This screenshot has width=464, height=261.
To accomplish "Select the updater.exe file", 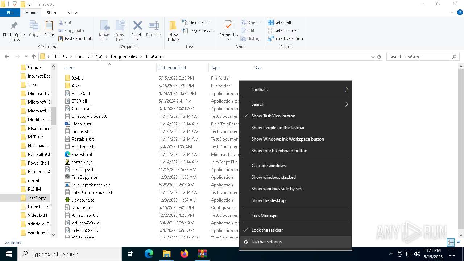I will tap(83, 200).
